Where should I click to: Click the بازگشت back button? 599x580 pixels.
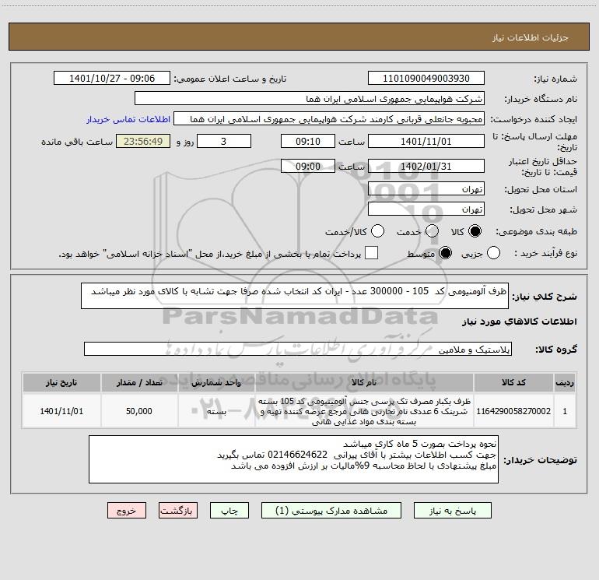pos(178,511)
